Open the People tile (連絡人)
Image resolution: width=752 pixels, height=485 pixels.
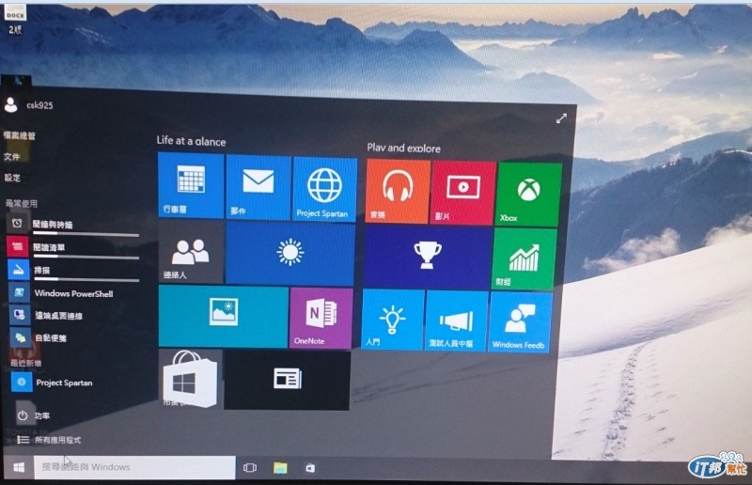click(x=191, y=252)
